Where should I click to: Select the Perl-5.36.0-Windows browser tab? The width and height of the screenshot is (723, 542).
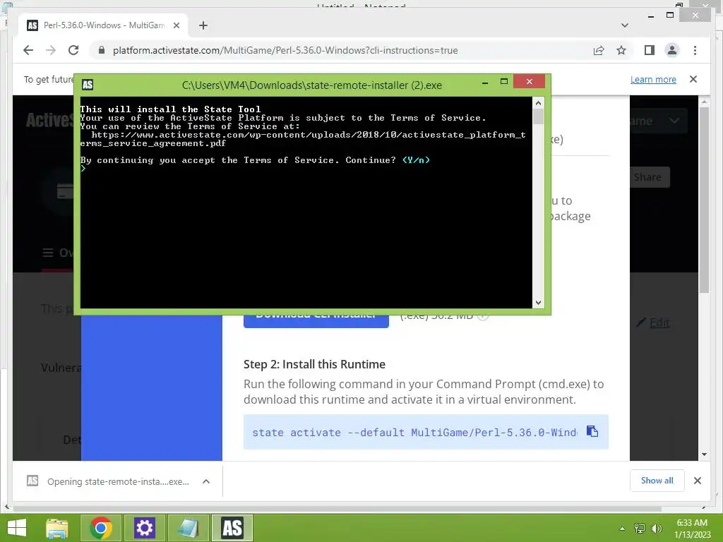click(103, 25)
